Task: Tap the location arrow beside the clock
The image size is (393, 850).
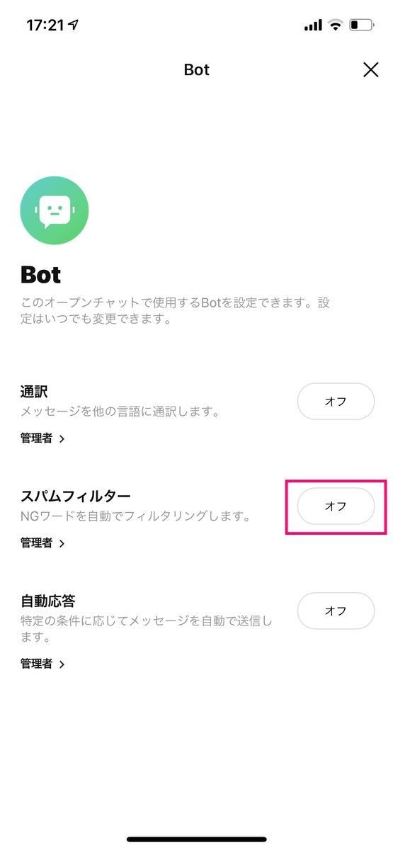Action: click(74, 25)
